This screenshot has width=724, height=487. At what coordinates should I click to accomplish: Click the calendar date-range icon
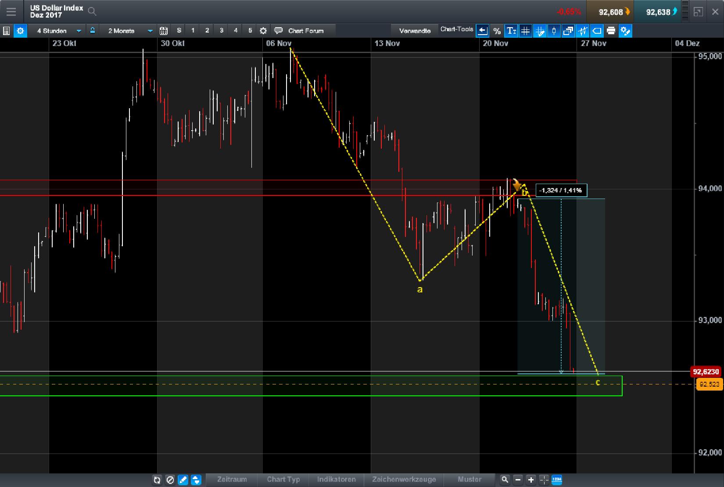click(164, 31)
